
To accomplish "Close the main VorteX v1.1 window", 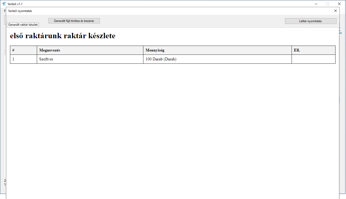I will (339, 4).
